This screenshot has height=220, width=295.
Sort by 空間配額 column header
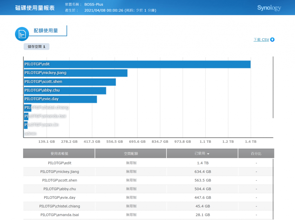pyautogui.click(x=131, y=153)
